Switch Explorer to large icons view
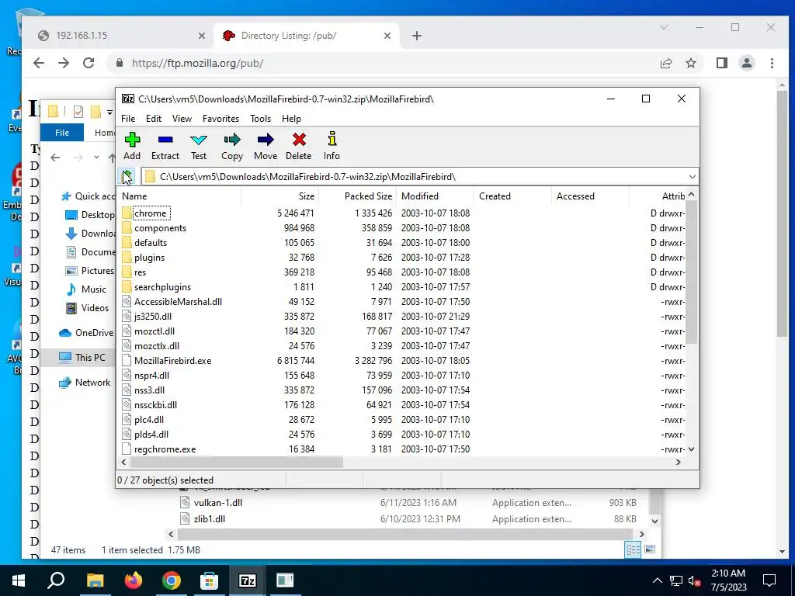 coord(650,549)
